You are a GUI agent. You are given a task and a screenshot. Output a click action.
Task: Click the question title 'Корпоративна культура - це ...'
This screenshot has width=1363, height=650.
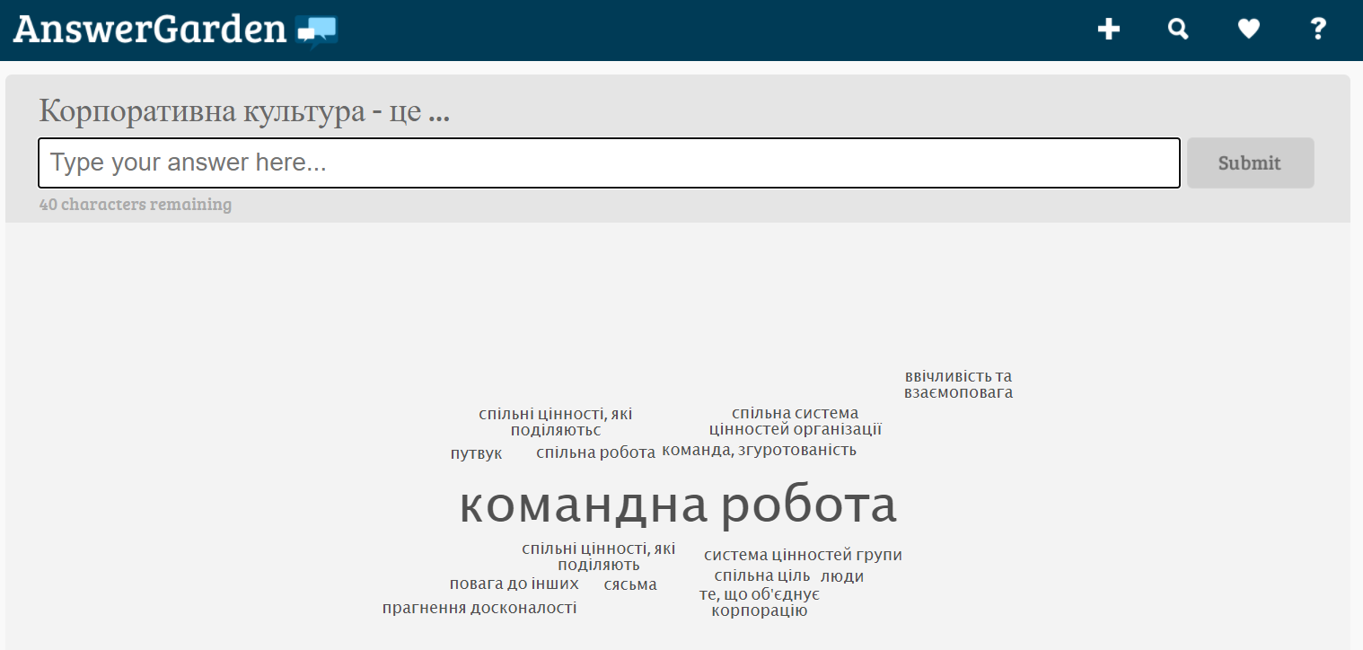click(x=243, y=110)
